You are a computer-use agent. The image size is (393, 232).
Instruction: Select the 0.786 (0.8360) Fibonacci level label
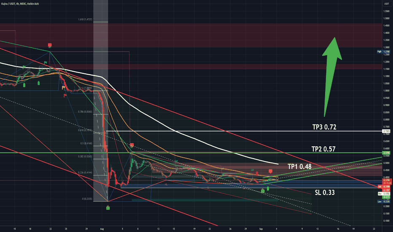85,112
